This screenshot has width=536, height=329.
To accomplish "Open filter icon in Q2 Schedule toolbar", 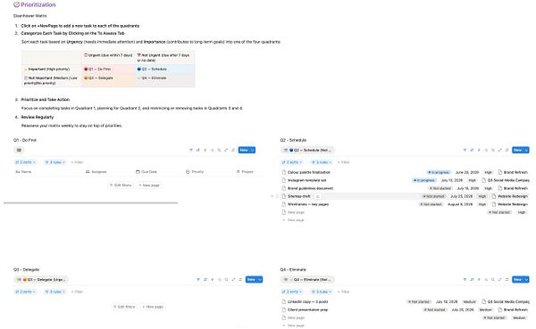I will [465, 150].
